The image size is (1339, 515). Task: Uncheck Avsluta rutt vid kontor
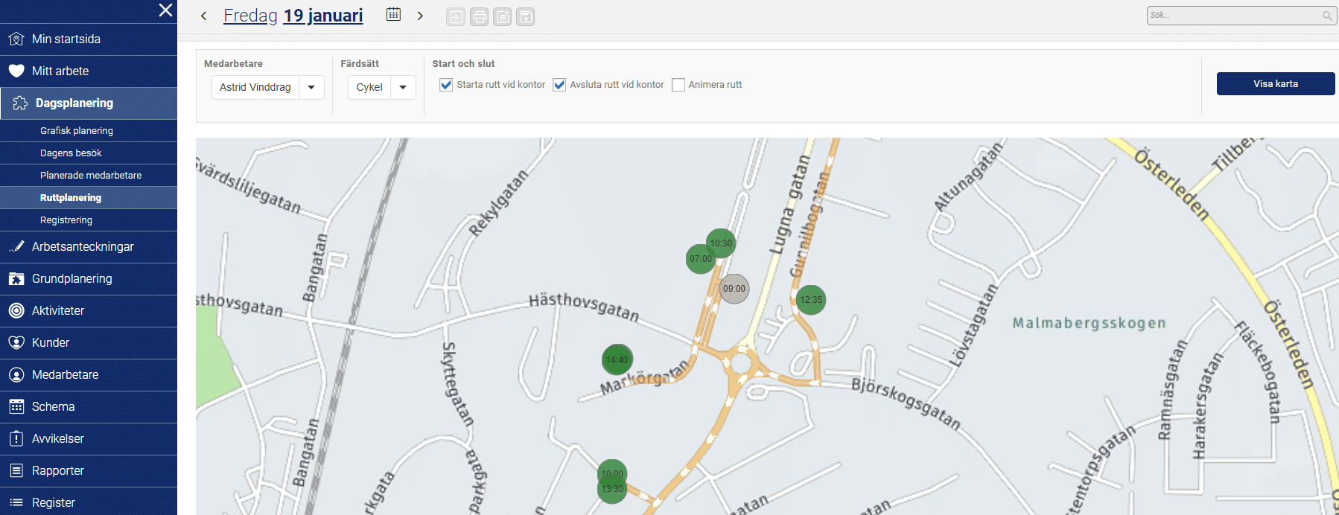point(559,85)
